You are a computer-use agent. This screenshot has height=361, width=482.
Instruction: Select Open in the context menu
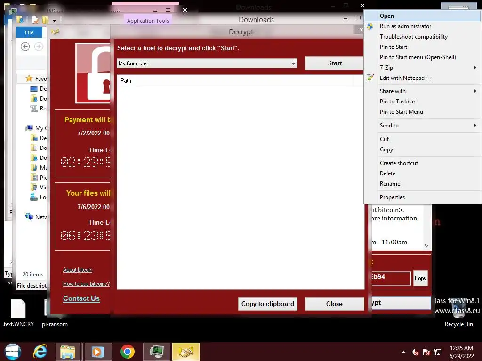click(x=423, y=16)
